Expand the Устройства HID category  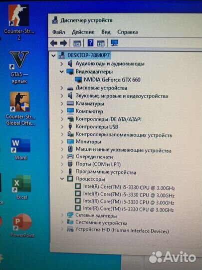(62, 229)
